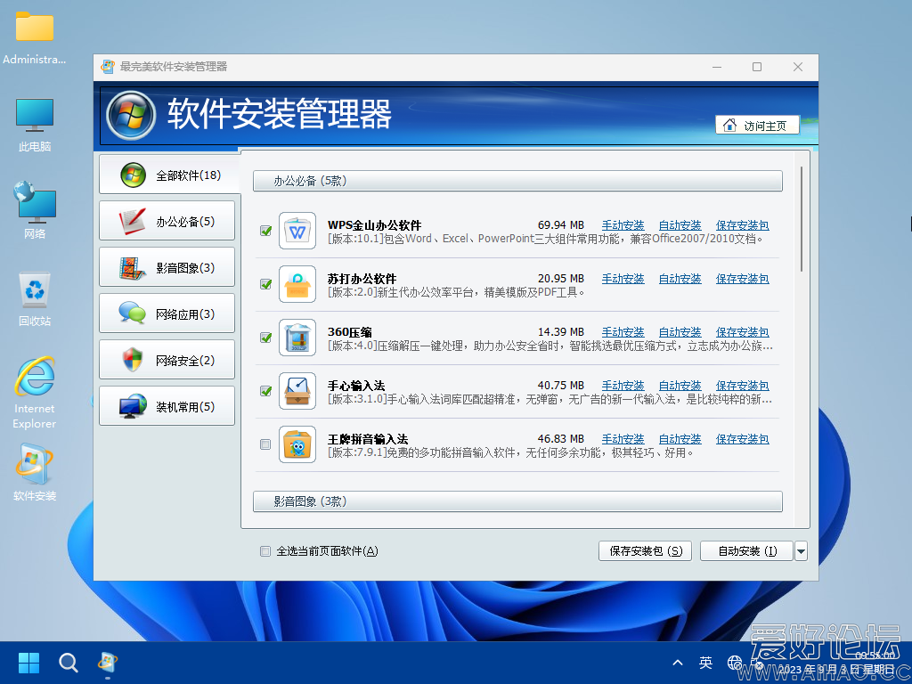Open the 回收站 recycle bin icon

click(35, 291)
